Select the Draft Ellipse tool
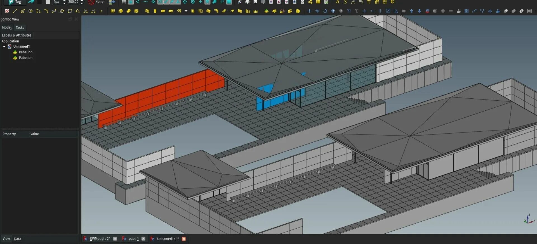 pos(54,11)
